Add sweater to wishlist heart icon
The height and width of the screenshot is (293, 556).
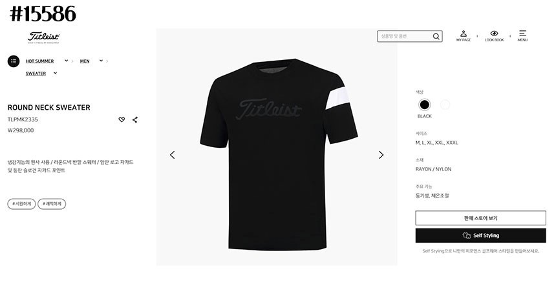tap(122, 119)
